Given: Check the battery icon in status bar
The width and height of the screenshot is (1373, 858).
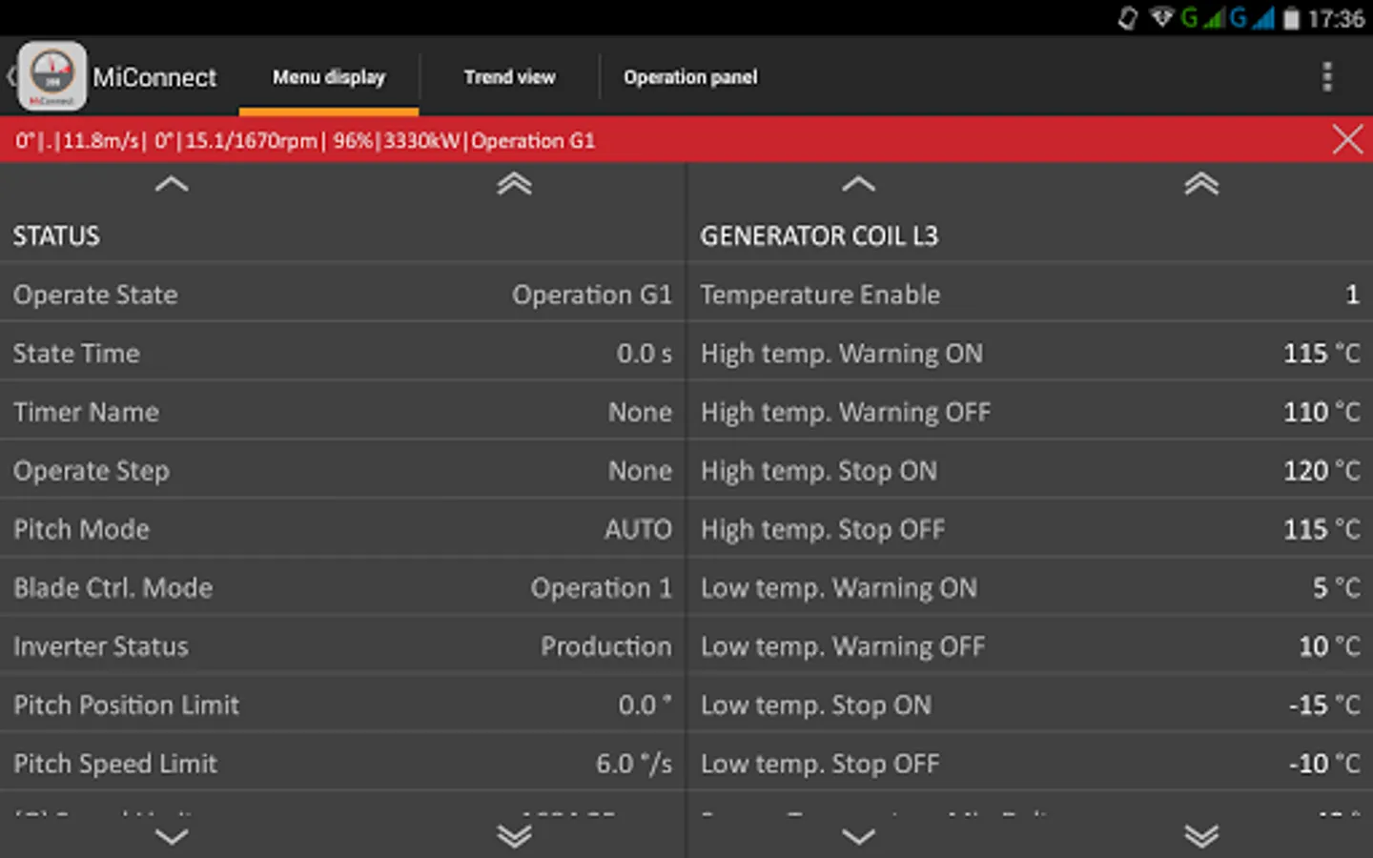Looking at the screenshot, I should pyautogui.click(x=1291, y=18).
